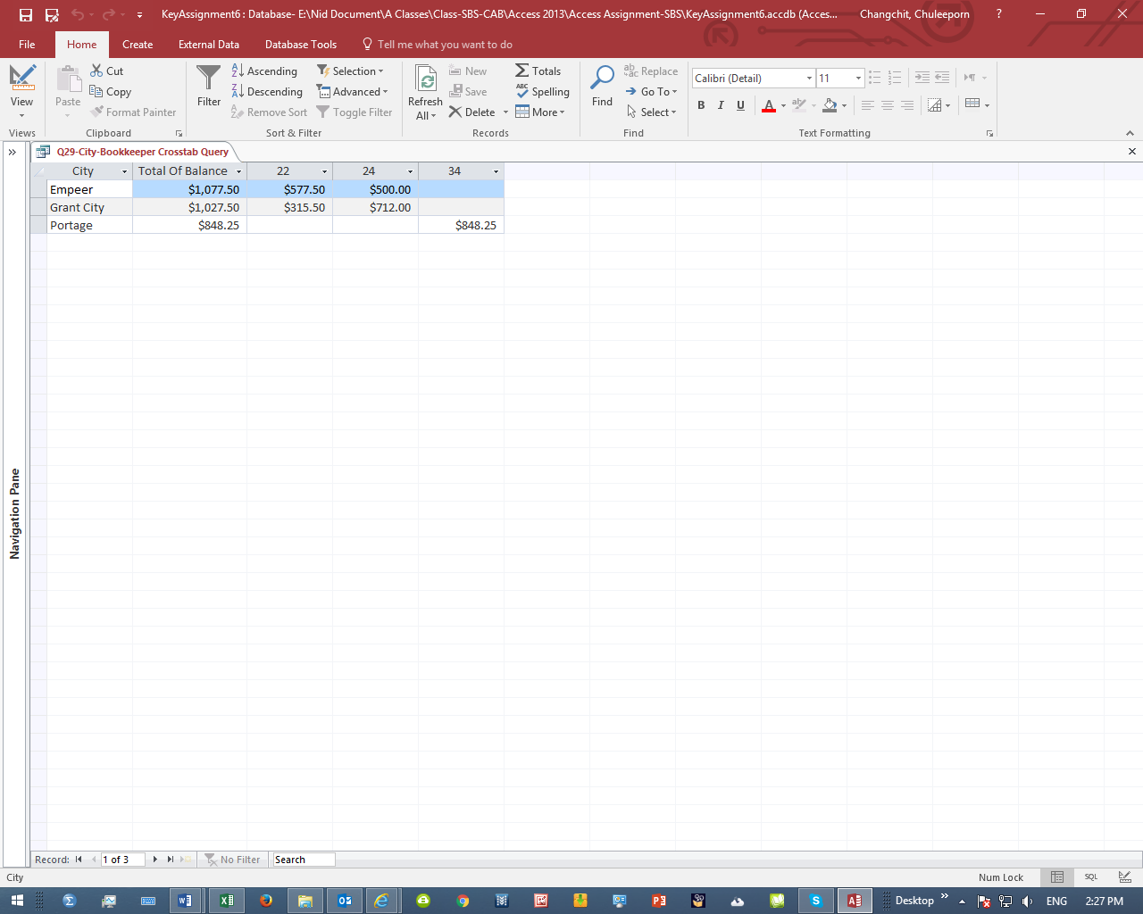Open the Database Tools ribbon tab
This screenshot has width=1143, height=914.
tap(299, 44)
